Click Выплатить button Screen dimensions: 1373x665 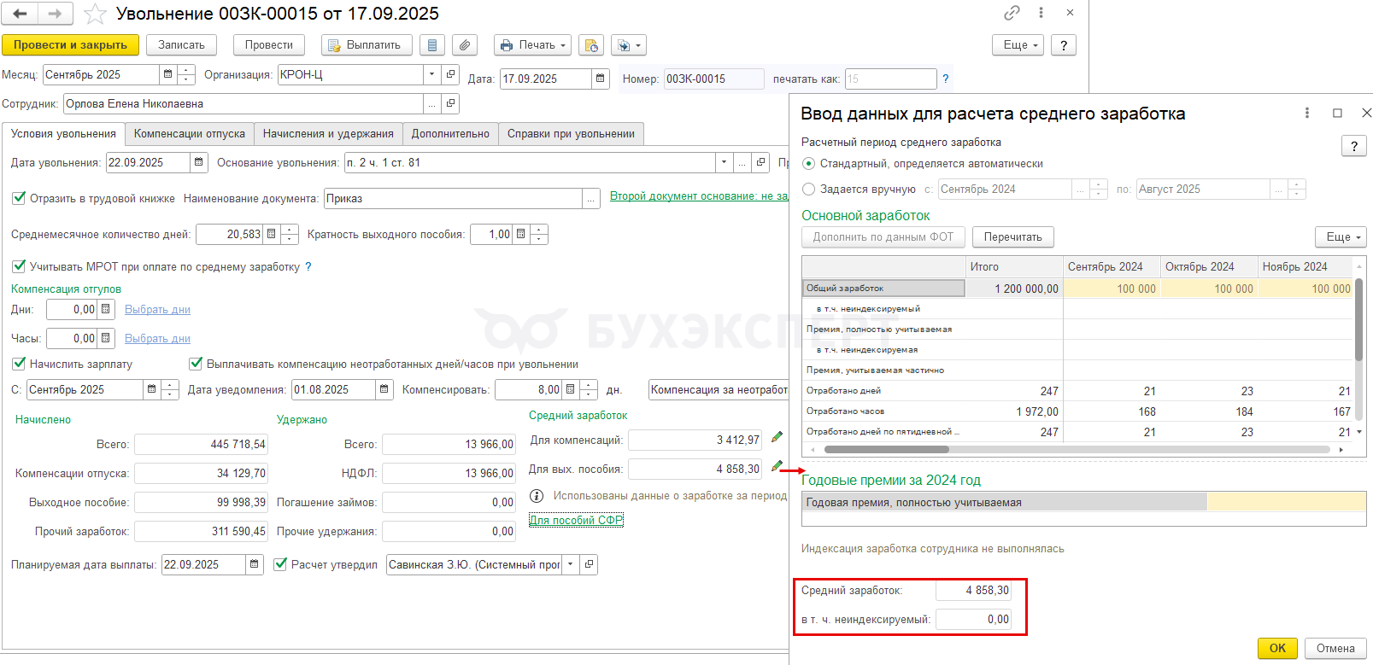367,45
